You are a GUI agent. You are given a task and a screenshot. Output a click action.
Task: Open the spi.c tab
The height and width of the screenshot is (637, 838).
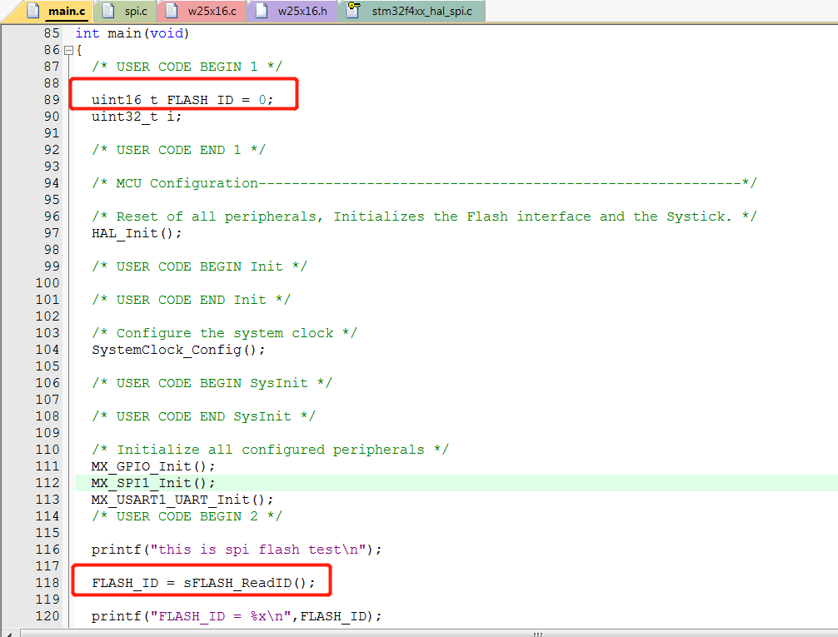(x=127, y=11)
